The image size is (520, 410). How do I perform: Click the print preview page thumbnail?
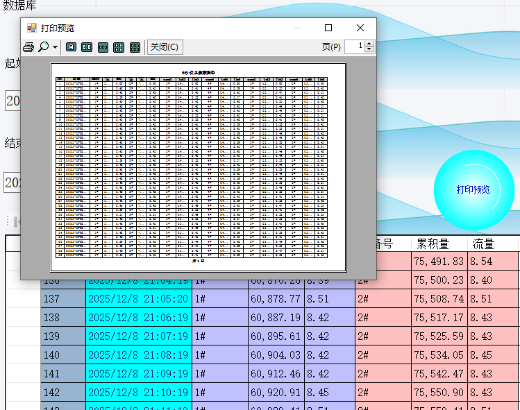[198, 166]
